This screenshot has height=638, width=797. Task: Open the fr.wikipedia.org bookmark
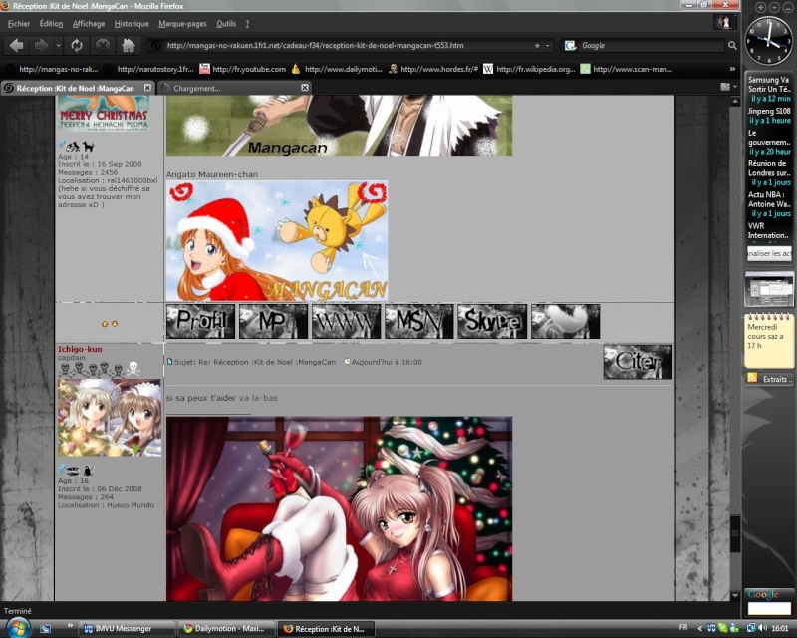click(x=529, y=69)
